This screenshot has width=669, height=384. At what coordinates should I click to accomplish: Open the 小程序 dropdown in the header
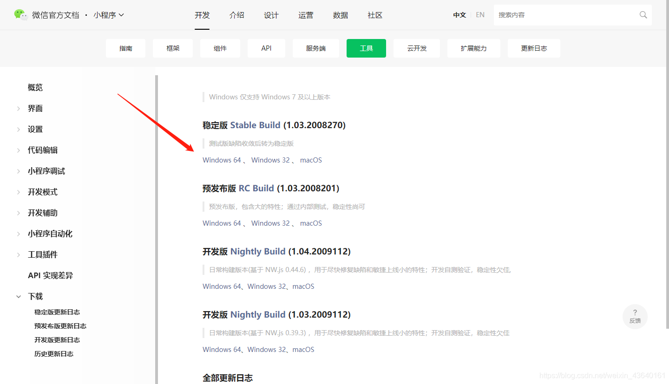[109, 15]
